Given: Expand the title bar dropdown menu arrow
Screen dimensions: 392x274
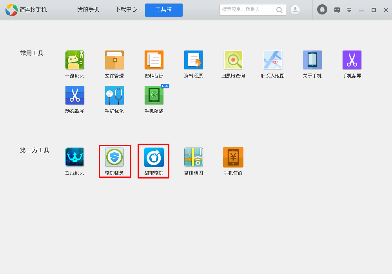Looking at the screenshot, I should tap(349, 10).
